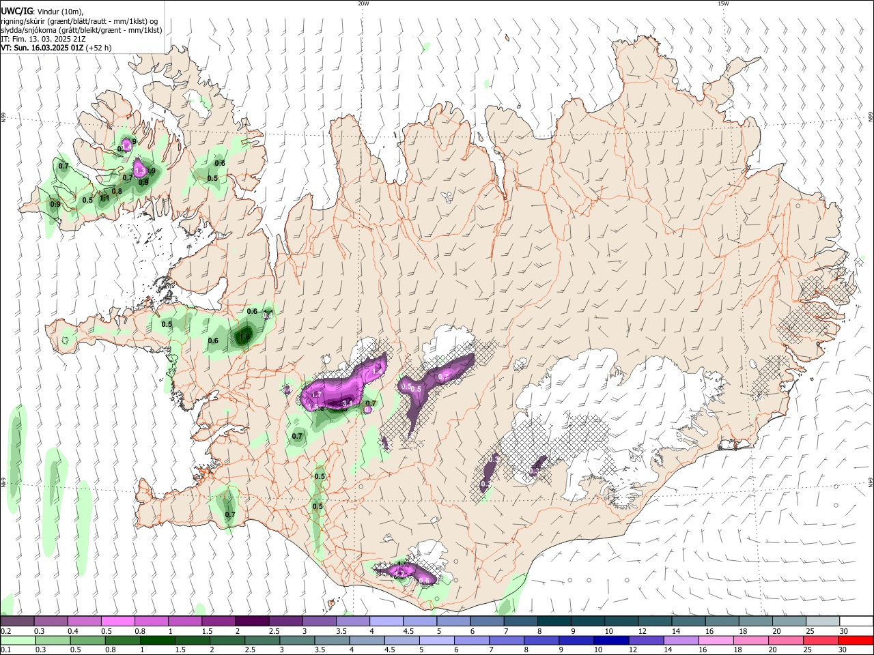Click the grey-green 3 swatch in the rain legend
Image resolution: width=874 pixels, height=655 pixels.
coord(298,640)
